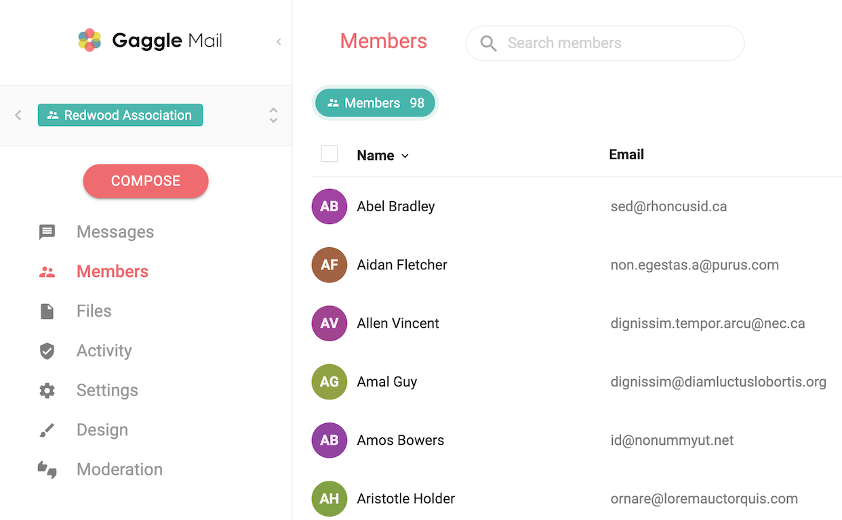
Task: Click email dignissim@diamluctuslobortis.org
Action: coord(719,382)
